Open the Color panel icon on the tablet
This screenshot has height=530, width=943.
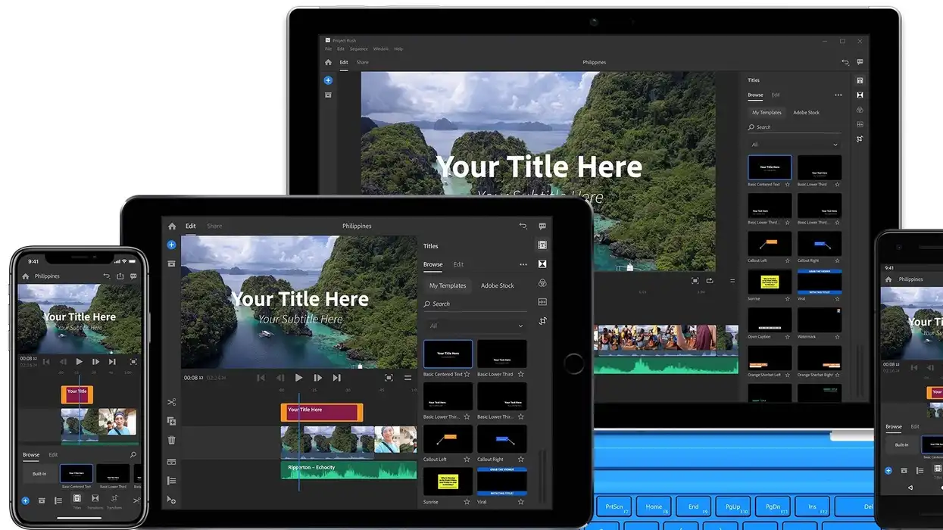542,282
